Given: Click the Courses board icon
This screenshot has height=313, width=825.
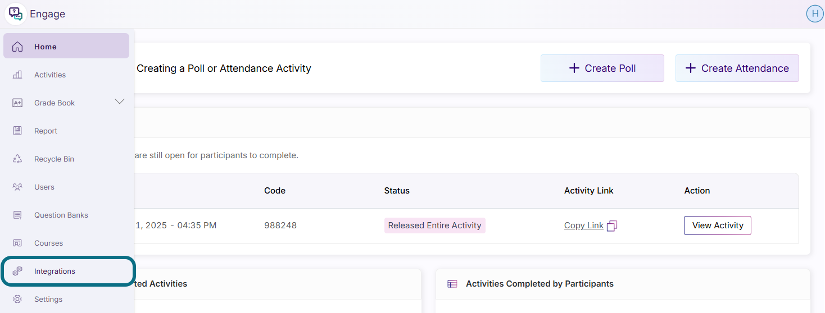Looking at the screenshot, I should (x=17, y=243).
